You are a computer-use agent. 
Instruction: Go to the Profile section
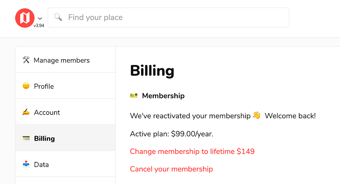(44, 86)
